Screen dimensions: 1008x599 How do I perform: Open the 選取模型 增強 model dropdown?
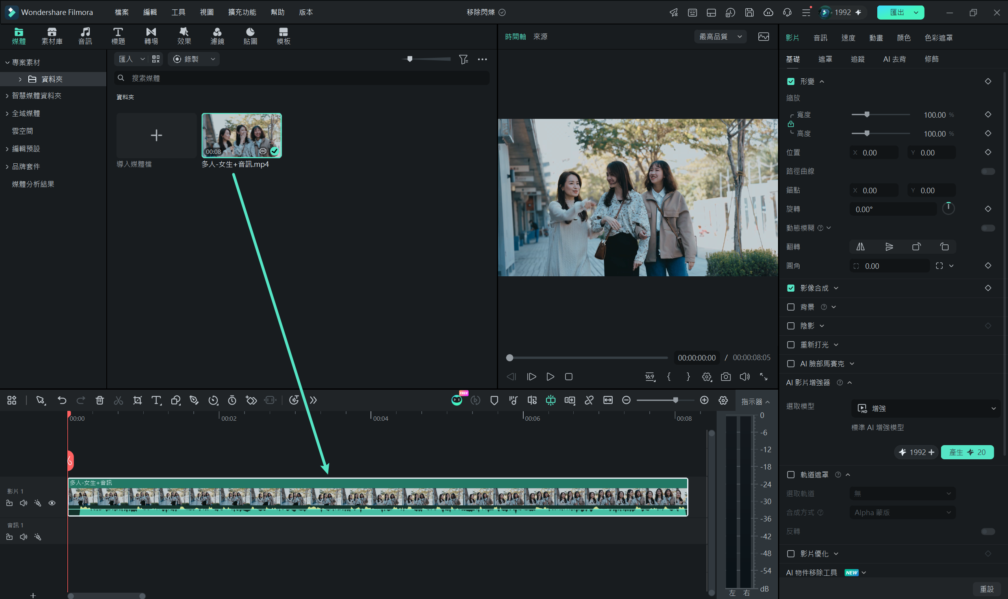(x=925, y=409)
